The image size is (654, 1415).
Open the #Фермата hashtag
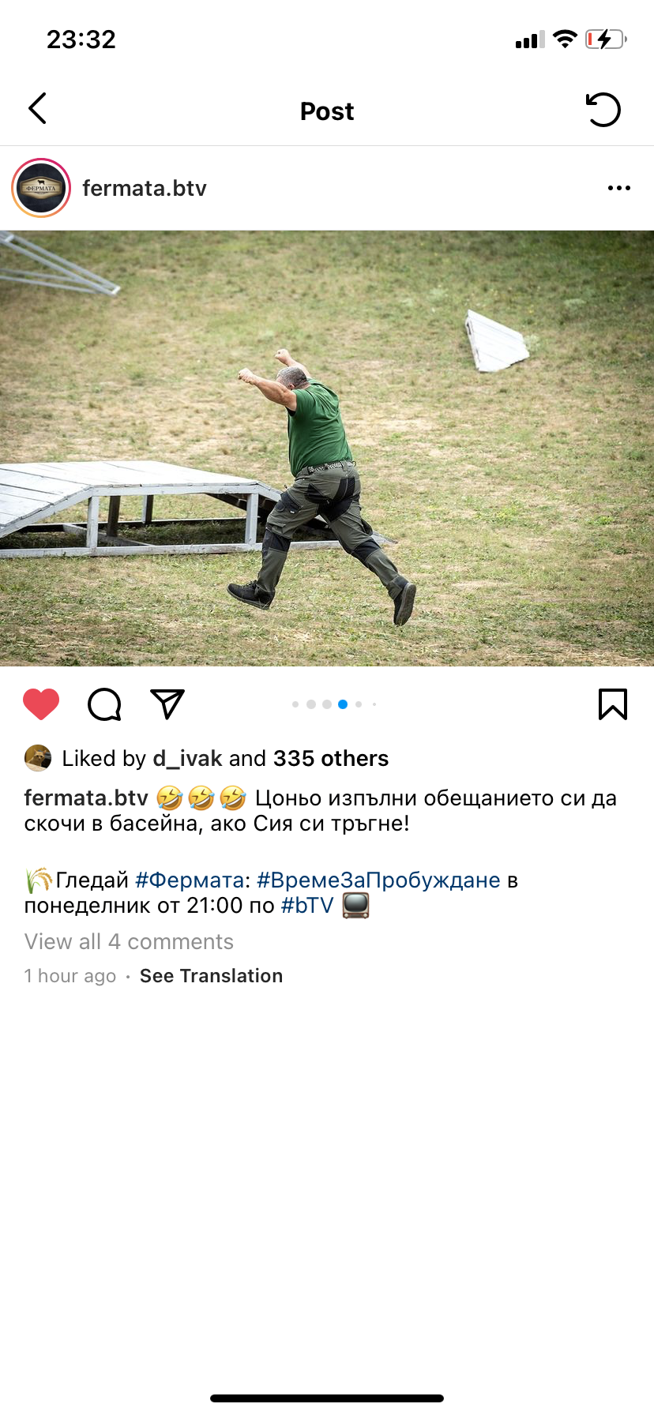[x=190, y=880]
